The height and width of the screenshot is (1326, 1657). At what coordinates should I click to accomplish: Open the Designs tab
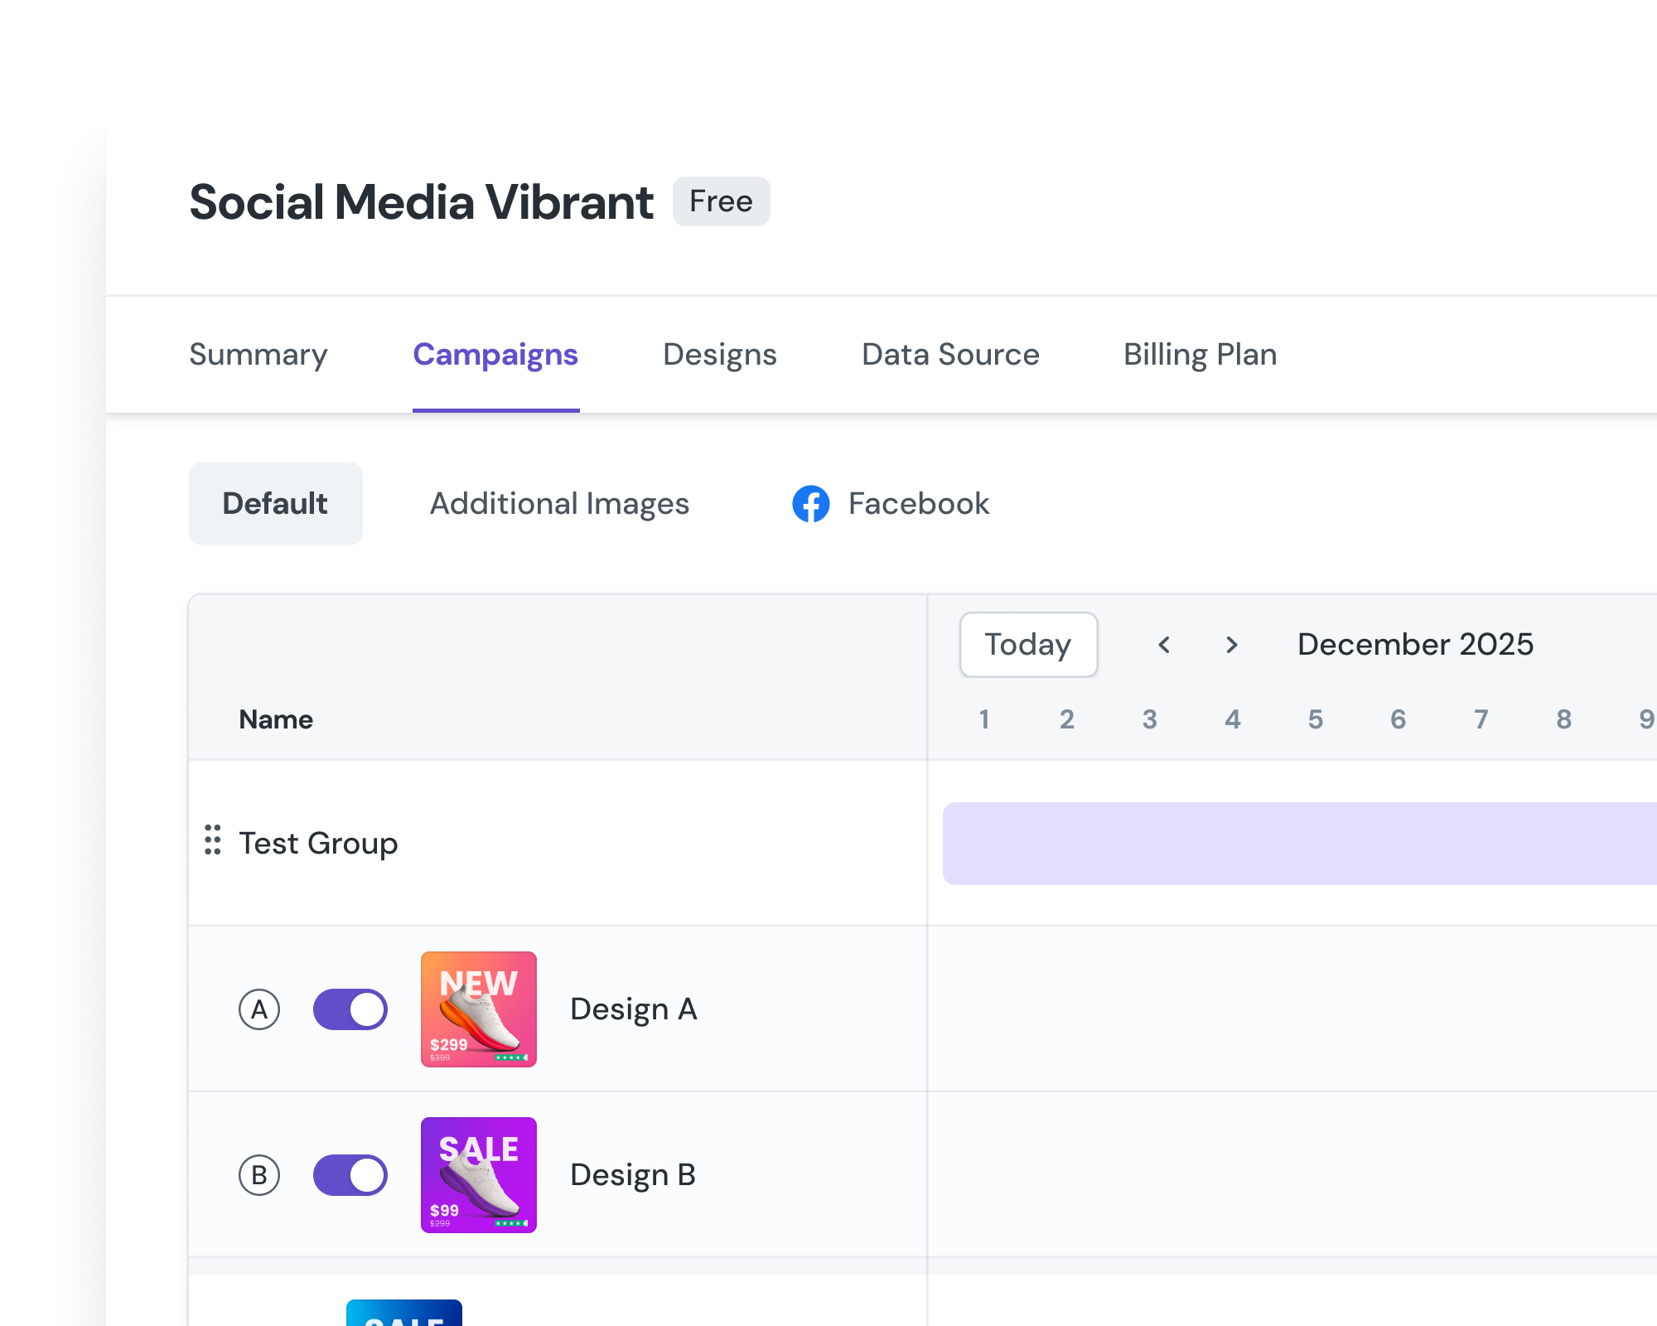point(719,355)
